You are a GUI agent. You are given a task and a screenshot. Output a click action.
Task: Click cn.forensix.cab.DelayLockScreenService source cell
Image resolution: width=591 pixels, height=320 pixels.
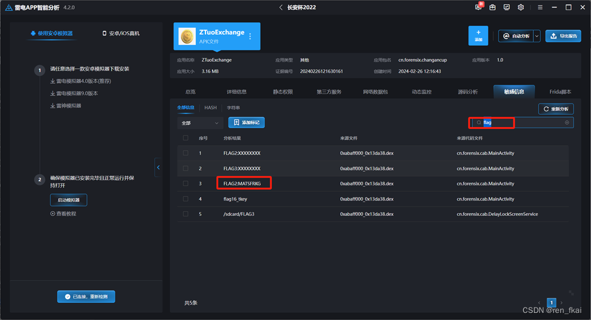pos(497,214)
